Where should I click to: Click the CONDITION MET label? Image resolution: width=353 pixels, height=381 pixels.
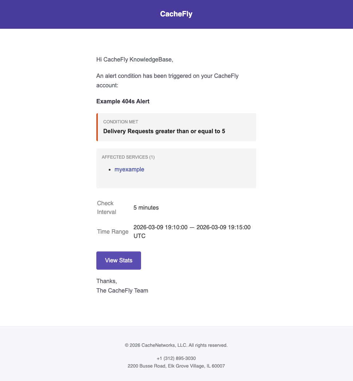point(121,122)
